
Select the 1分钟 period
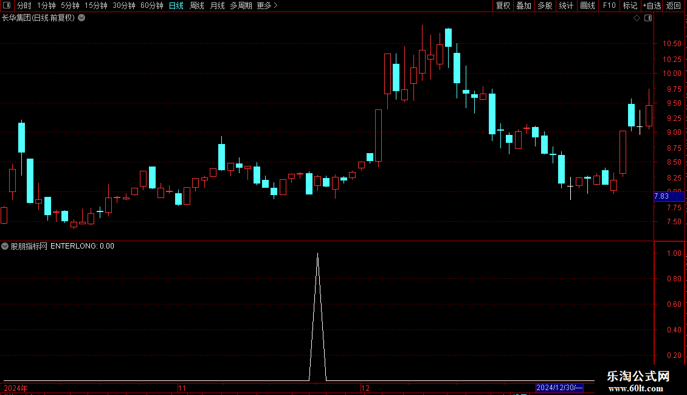(46, 5)
